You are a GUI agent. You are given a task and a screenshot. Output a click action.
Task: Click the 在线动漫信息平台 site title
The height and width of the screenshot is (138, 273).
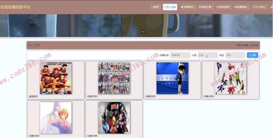15,7
